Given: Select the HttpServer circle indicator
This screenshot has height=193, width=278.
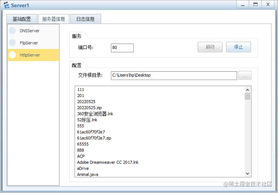Looking at the screenshot, I should 12,55.
